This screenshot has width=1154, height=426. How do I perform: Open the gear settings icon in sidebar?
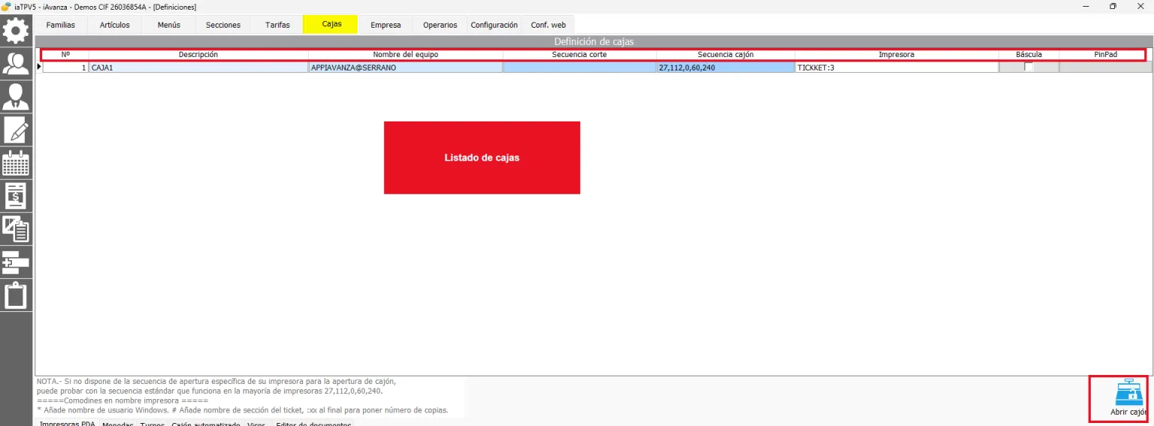click(x=16, y=31)
